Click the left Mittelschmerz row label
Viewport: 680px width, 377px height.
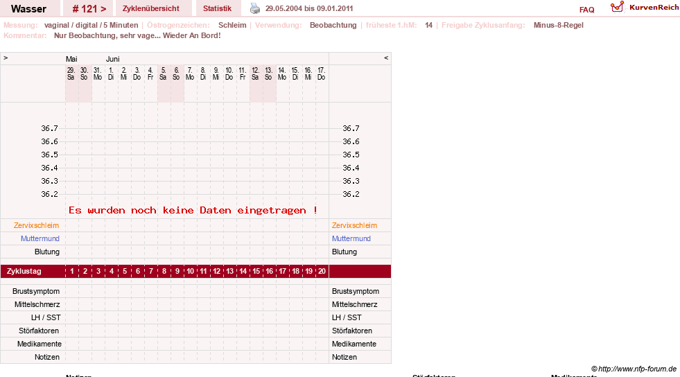click(37, 304)
